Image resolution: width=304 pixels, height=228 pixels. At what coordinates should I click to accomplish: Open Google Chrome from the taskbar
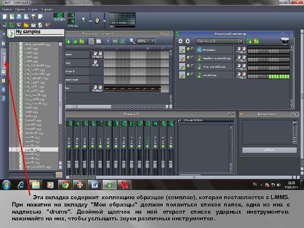[65, 185]
